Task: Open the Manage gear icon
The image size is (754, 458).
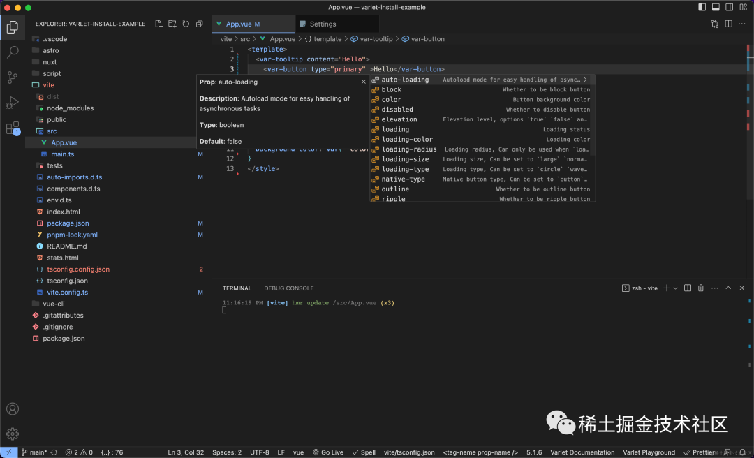Action: coord(13,434)
